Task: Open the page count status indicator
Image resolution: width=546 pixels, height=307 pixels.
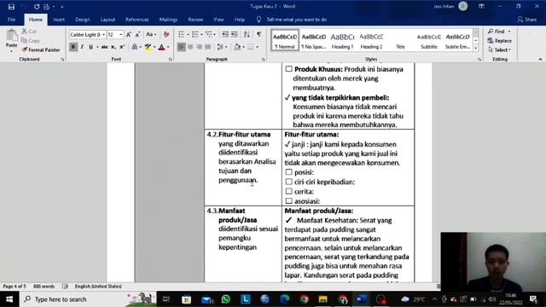Action: (x=15, y=287)
